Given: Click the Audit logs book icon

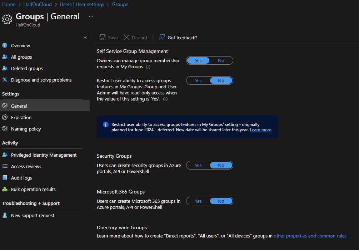Looking at the screenshot, I should [x=5, y=178].
